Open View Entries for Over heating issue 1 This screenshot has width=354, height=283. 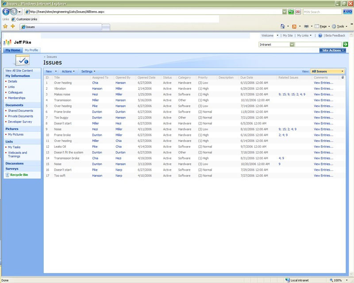(x=323, y=83)
